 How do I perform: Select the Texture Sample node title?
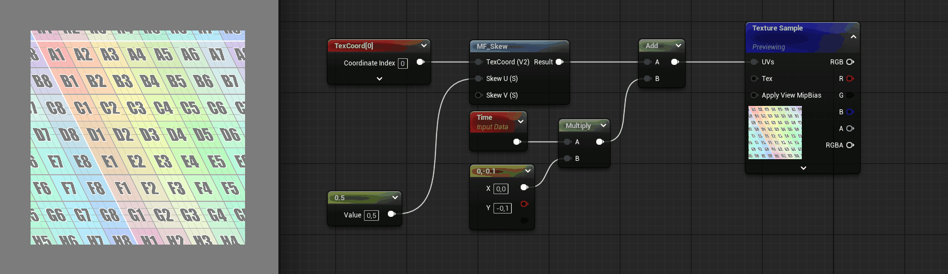777,28
